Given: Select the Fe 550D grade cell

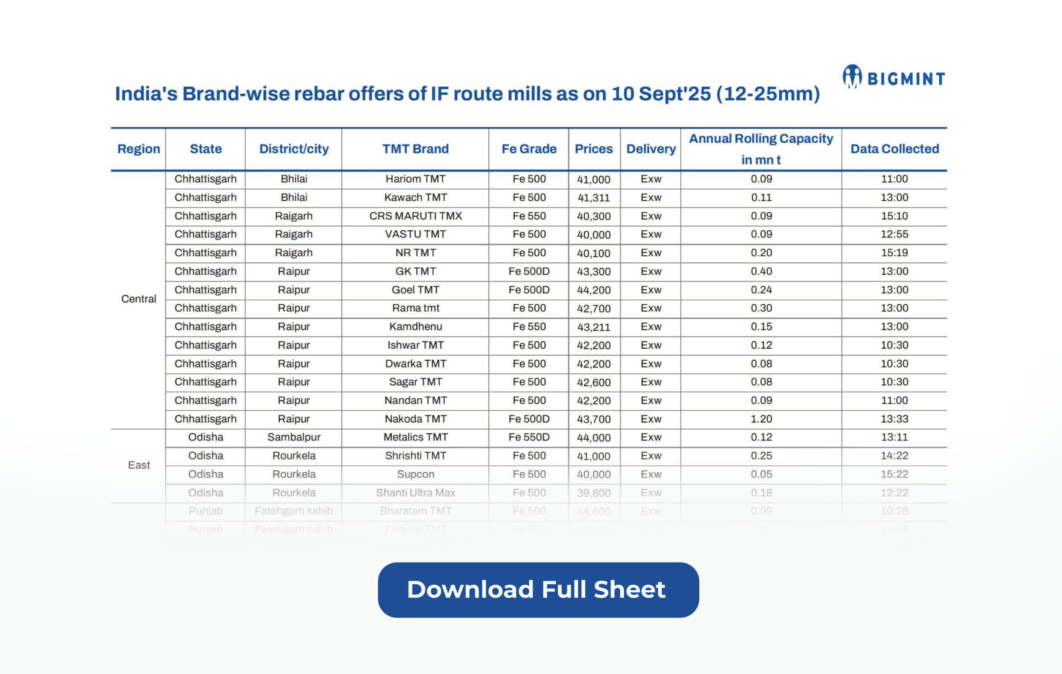Looking at the screenshot, I should coord(529,437).
